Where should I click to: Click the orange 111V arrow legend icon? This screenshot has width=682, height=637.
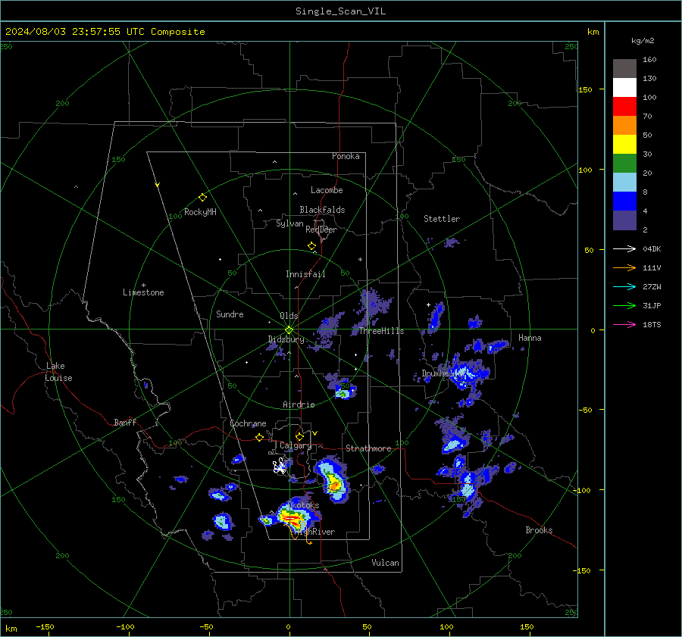click(x=624, y=268)
